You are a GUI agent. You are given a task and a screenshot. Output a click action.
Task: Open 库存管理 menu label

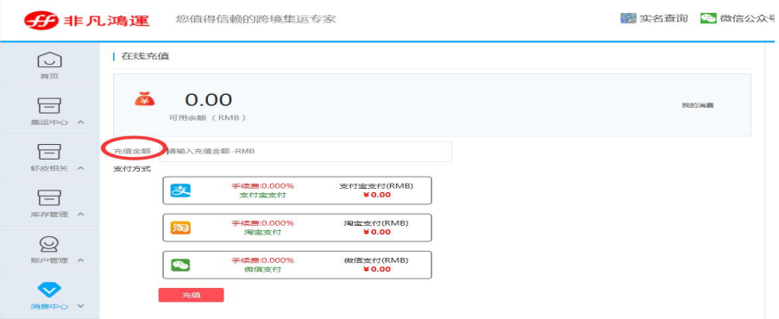[49, 215]
